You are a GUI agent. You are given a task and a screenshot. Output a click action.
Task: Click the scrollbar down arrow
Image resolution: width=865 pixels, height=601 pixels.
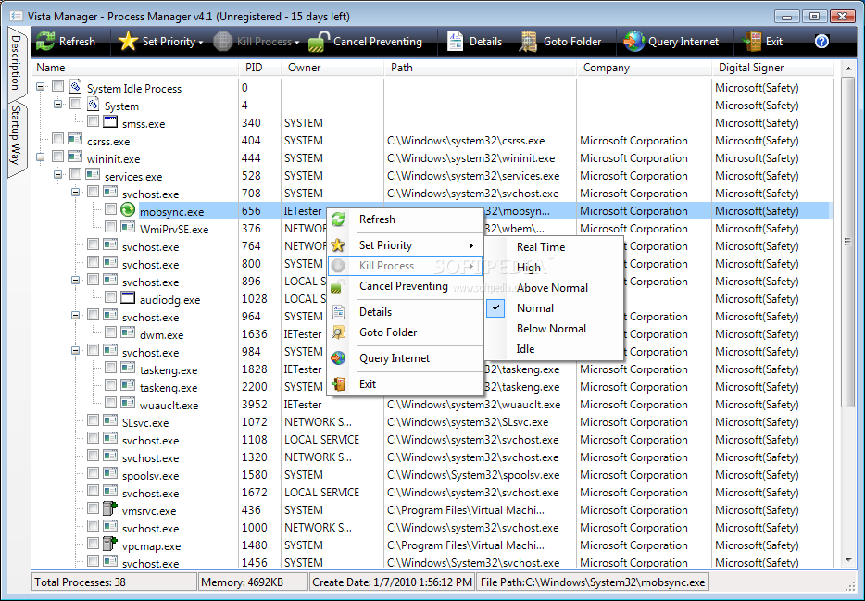point(848,561)
